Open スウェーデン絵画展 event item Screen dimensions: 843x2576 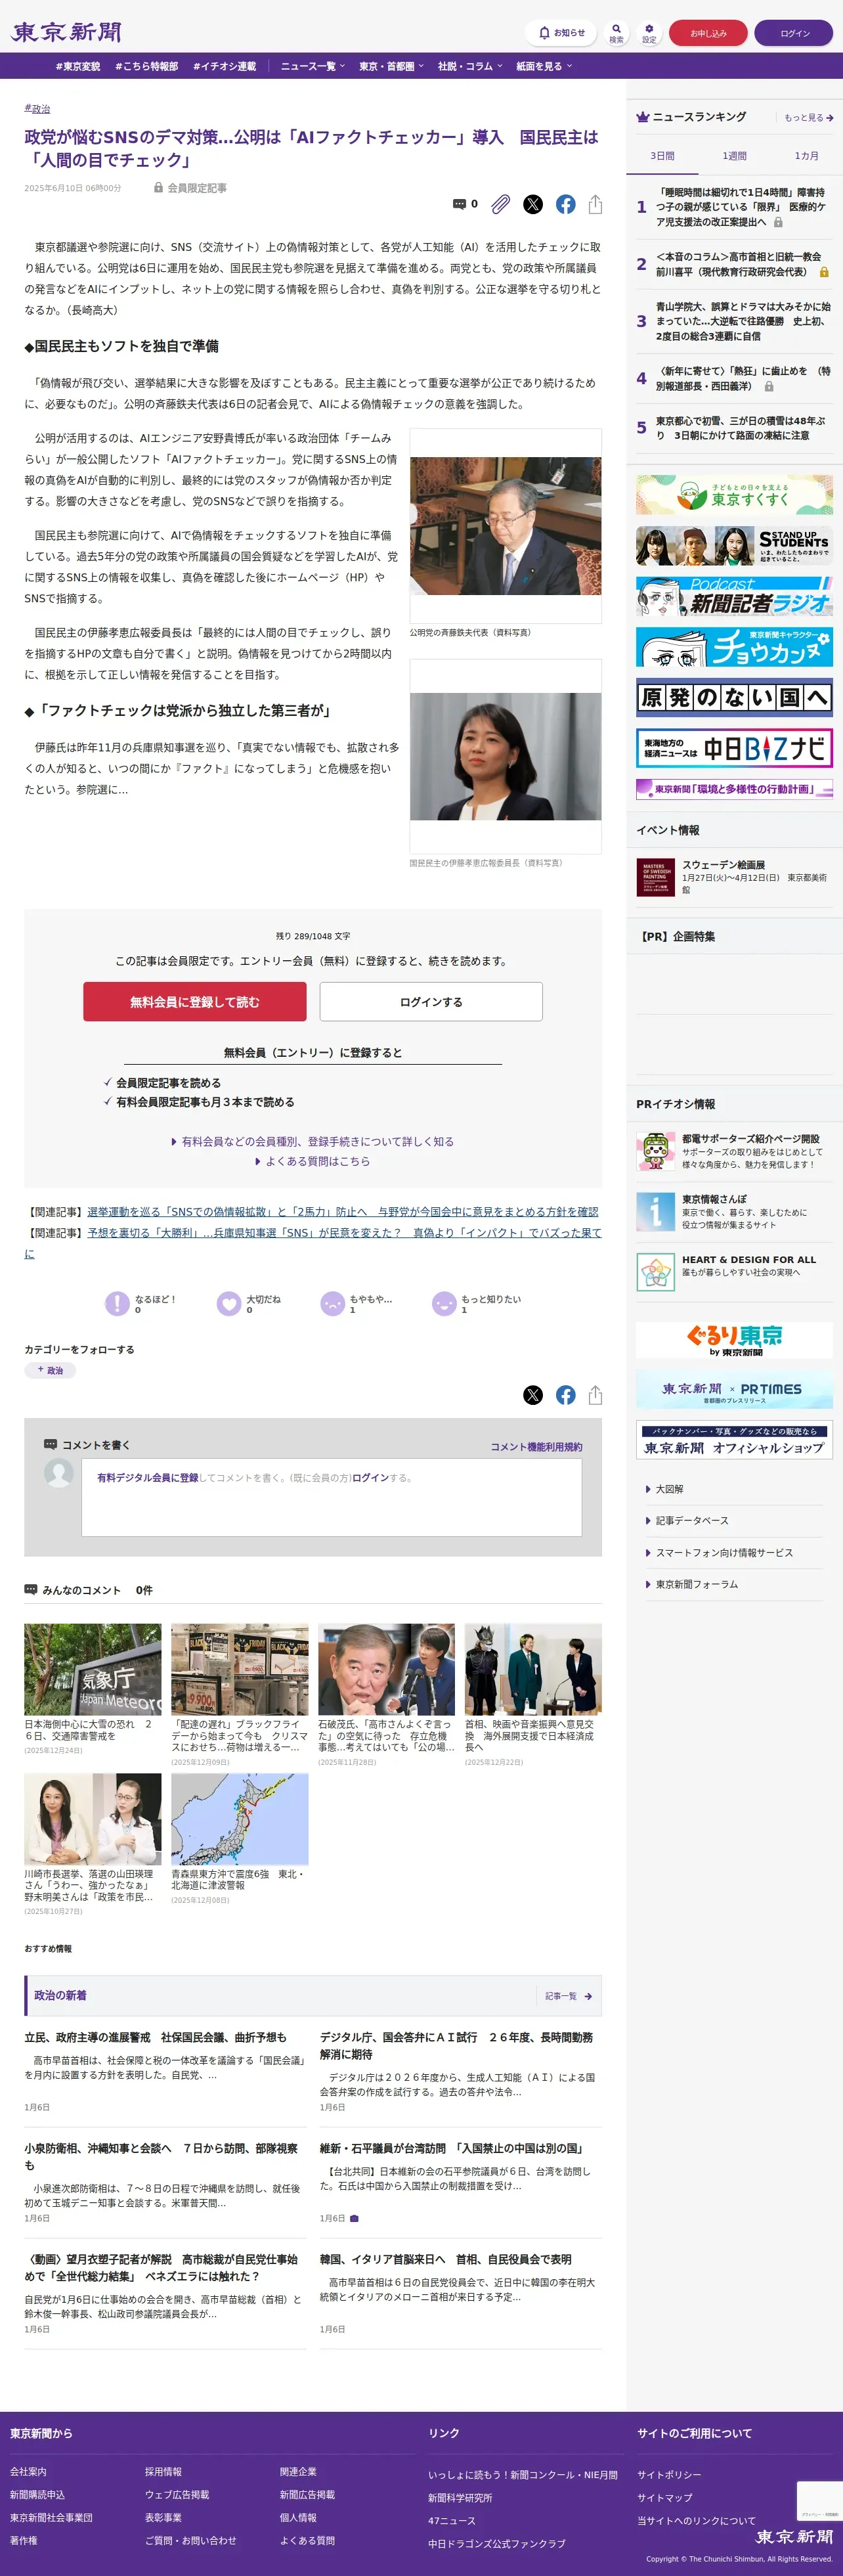pyautogui.click(x=734, y=877)
